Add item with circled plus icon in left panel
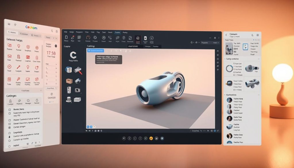Screen dimensions: 294x168 [52, 94]
